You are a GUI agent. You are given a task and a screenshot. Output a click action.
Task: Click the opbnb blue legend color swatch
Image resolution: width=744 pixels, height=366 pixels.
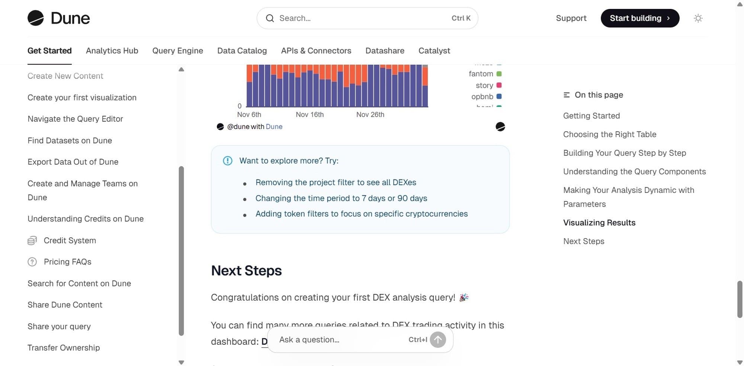tap(499, 97)
